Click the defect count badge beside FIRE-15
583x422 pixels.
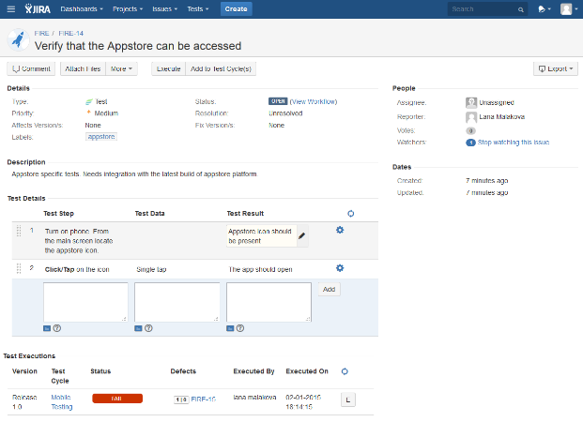[x=181, y=399]
